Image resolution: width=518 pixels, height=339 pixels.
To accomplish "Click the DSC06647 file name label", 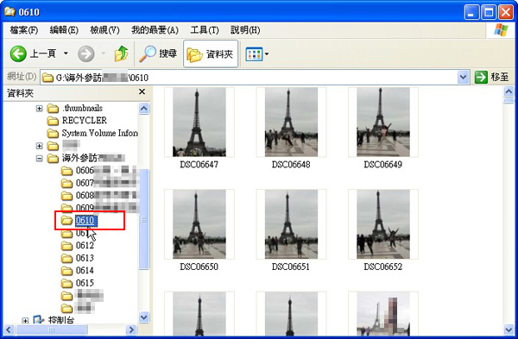I will 199,165.
